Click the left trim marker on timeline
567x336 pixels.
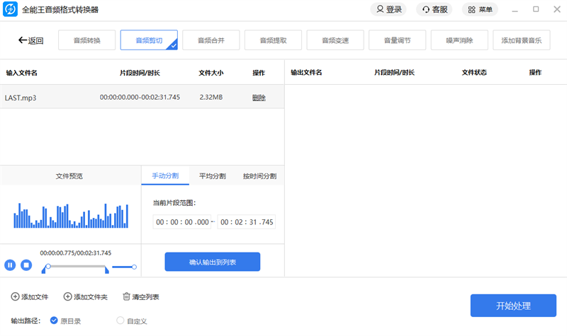(44, 270)
